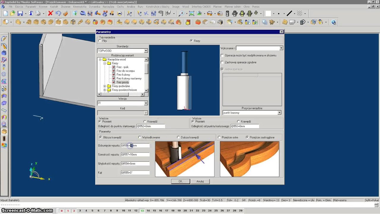Open the dropdown arrow next to Print icon

tap(43, 13)
